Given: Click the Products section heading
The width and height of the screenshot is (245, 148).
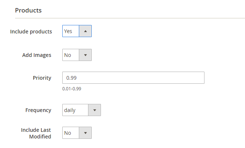Looking at the screenshot, I should tap(28, 10).
